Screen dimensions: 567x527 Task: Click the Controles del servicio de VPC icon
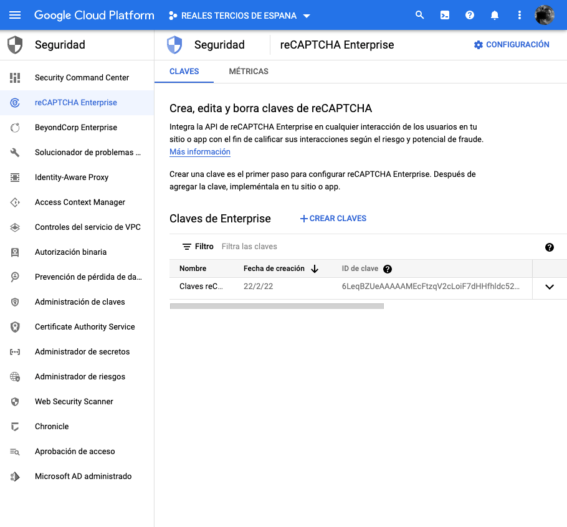click(x=15, y=227)
